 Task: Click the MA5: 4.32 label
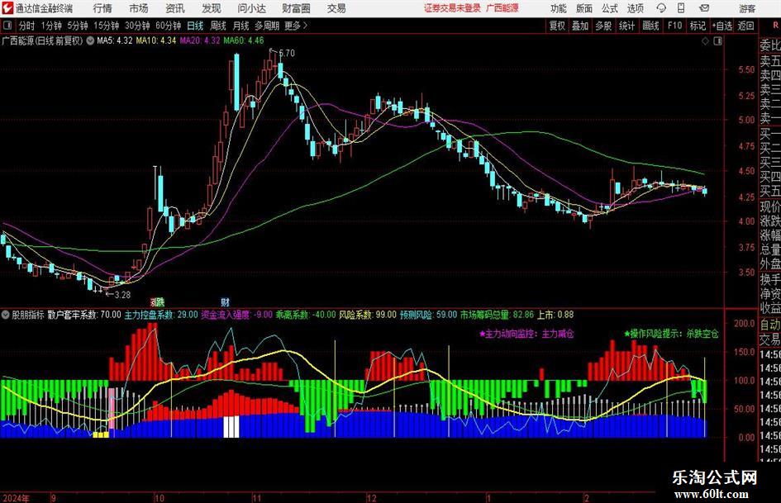pyautogui.click(x=115, y=40)
